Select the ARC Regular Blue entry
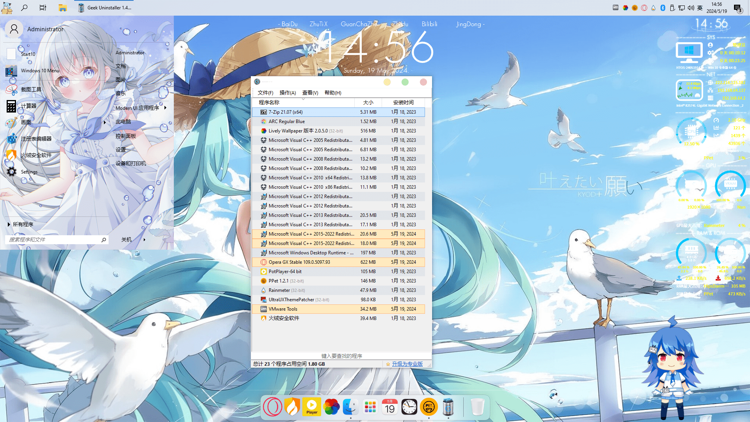Image resolution: width=750 pixels, height=422 pixels. point(339,122)
